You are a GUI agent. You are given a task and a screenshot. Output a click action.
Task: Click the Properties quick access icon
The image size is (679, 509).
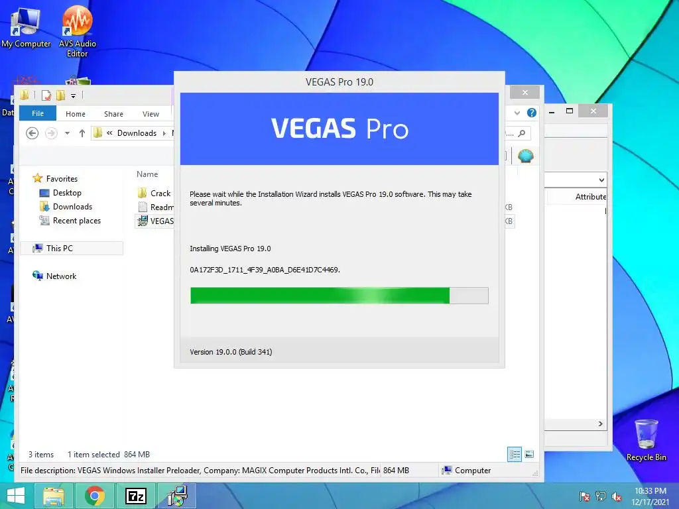(x=46, y=95)
